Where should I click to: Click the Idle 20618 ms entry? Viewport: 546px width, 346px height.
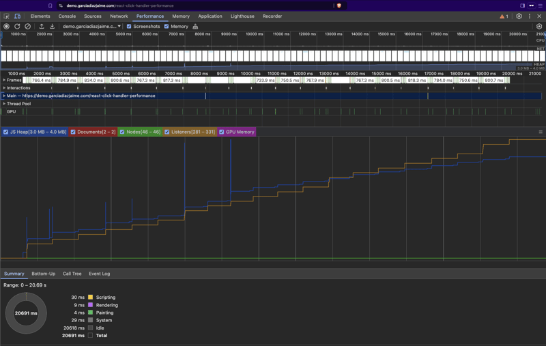point(83,328)
